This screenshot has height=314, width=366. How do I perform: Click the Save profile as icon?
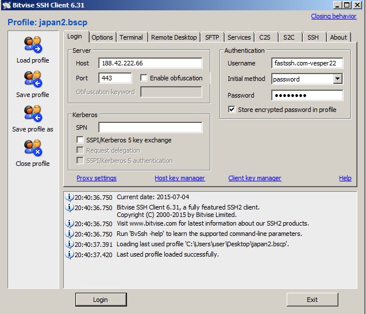[x=33, y=114]
